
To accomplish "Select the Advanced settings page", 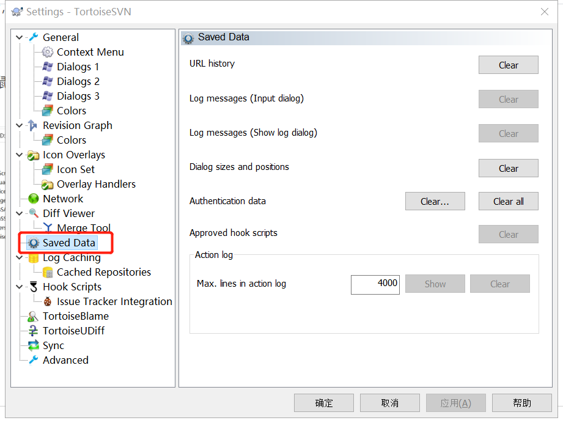I will pyautogui.click(x=64, y=360).
